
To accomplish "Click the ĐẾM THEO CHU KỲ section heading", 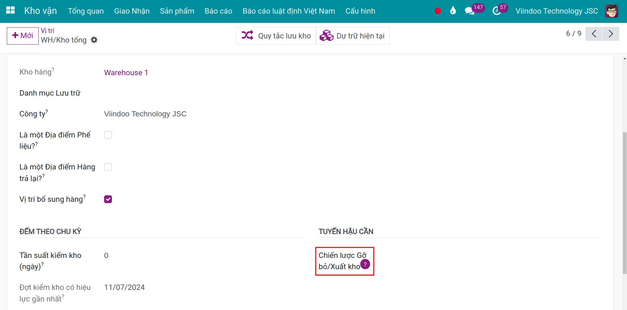I will pos(50,231).
